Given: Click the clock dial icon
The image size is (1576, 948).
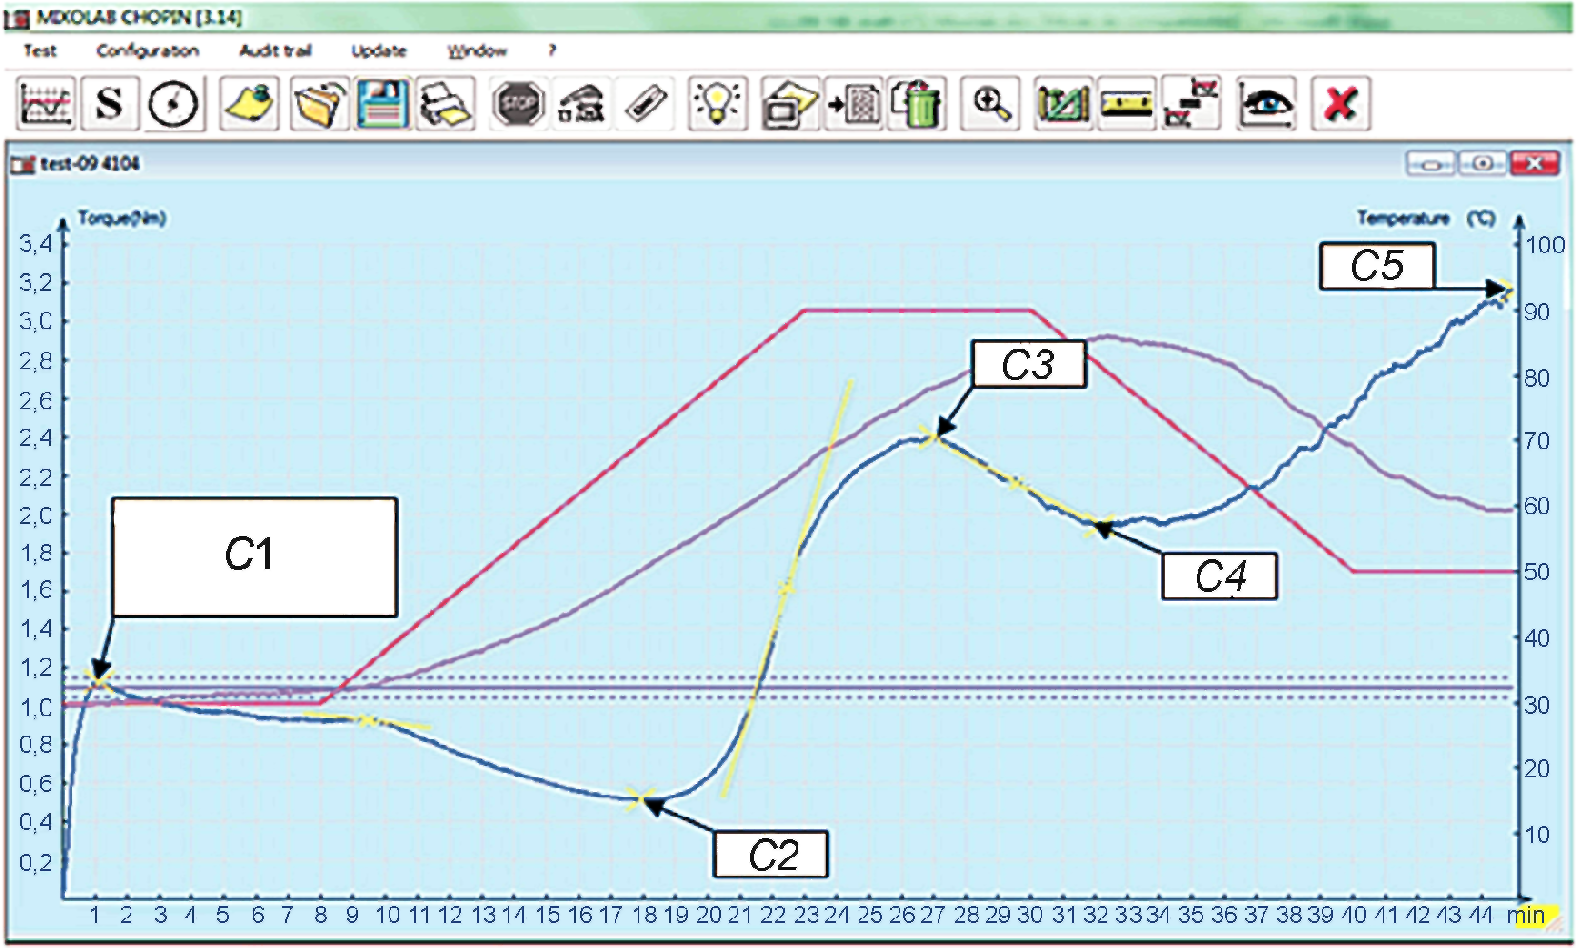Looking at the screenshot, I should click(173, 104).
